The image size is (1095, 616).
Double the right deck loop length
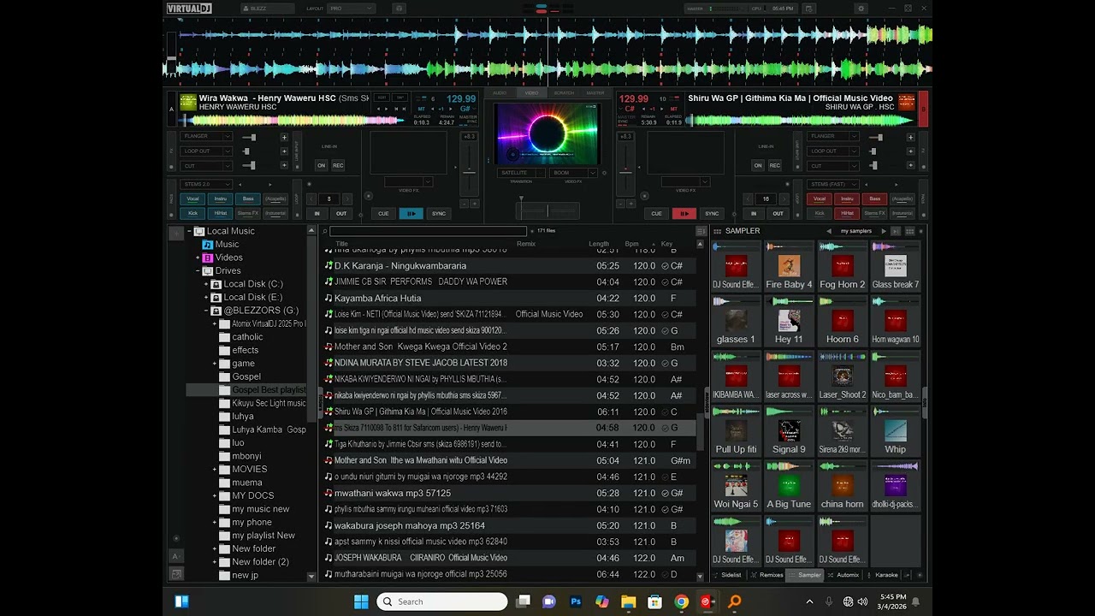[x=784, y=198]
